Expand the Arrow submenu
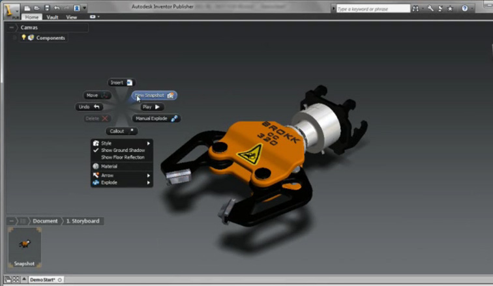This screenshot has height=286, width=493. (x=122, y=175)
